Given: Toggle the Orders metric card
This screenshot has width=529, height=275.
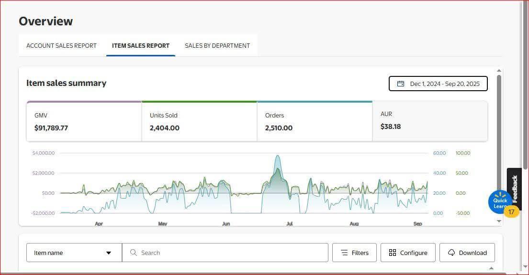Looking at the screenshot, I should [x=315, y=122].
